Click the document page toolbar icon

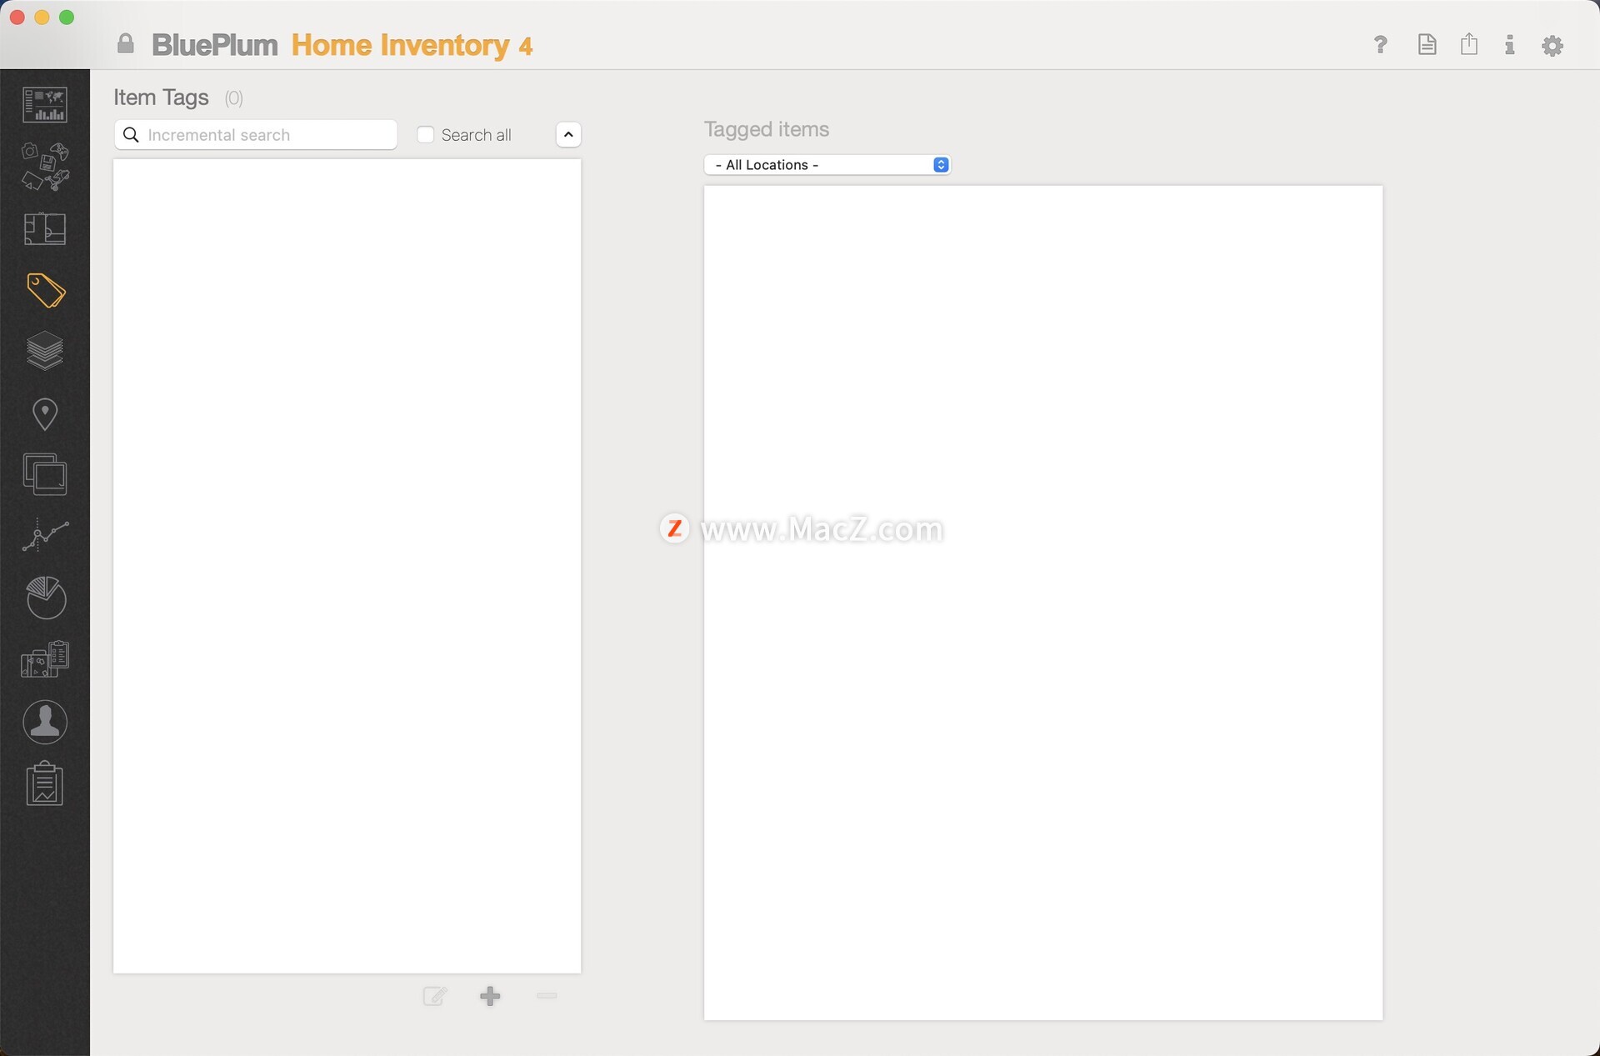click(x=1427, y=45)
